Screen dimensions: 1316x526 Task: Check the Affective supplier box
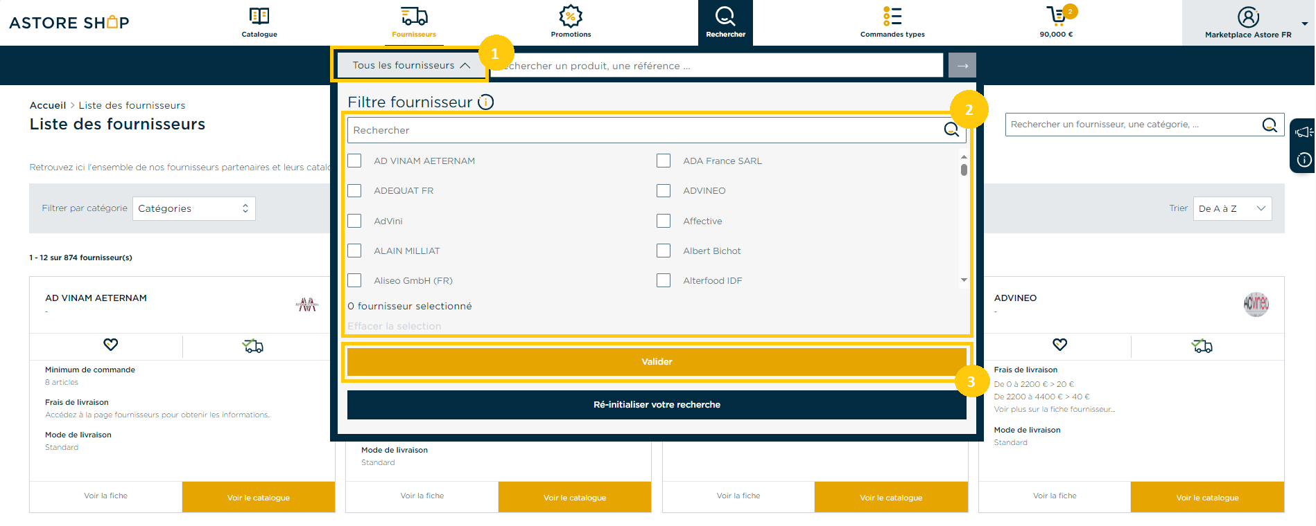tap(664, 221)
